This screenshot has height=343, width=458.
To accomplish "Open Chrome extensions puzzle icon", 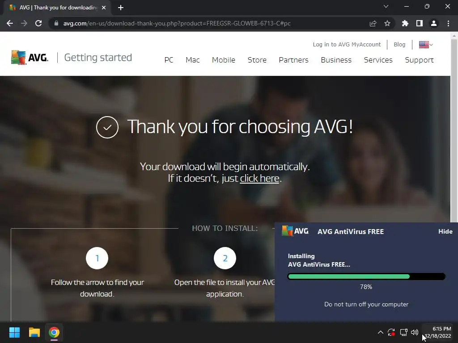I will pyautogui.click(x=405, y=23).
